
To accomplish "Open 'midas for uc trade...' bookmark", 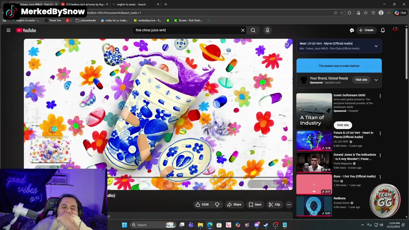I will click(x=114, y=20).
